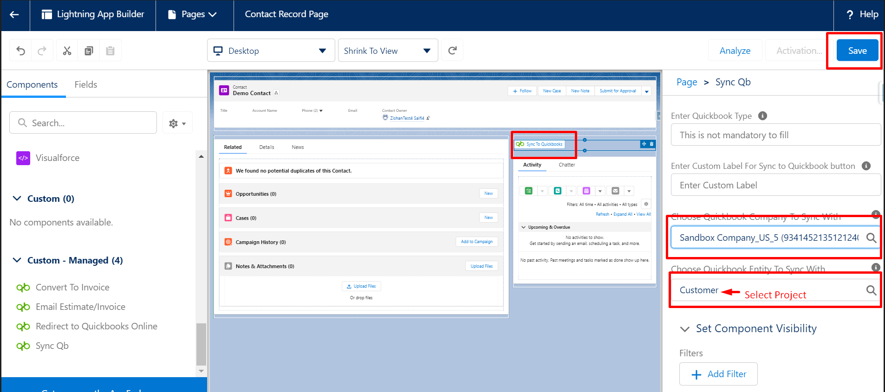Focus the component Search field
This screenshot has height=392, width=885.
(83, 123)
